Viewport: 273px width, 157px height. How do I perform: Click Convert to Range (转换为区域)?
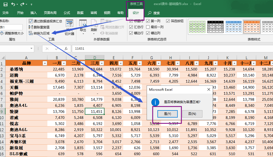[39, 33]
